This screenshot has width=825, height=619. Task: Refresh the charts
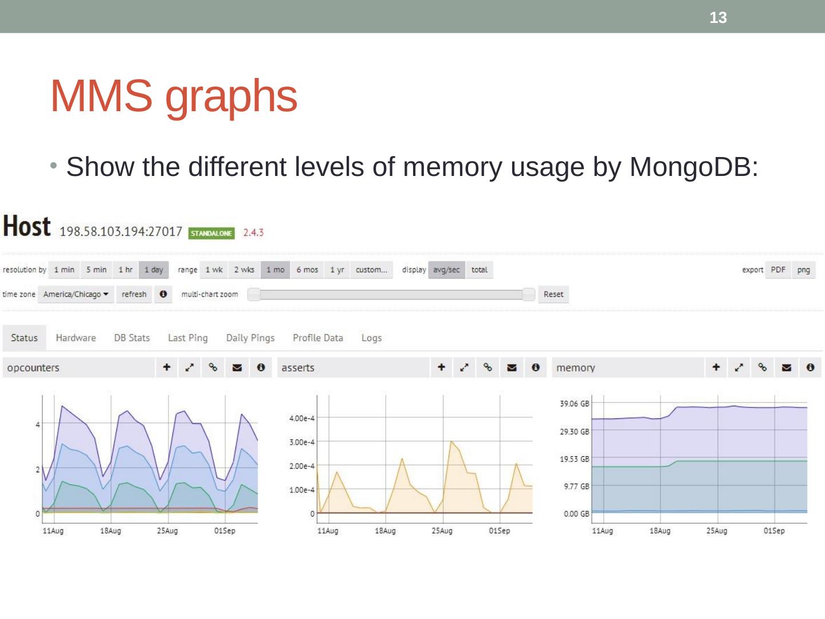(x=134, y=294)
